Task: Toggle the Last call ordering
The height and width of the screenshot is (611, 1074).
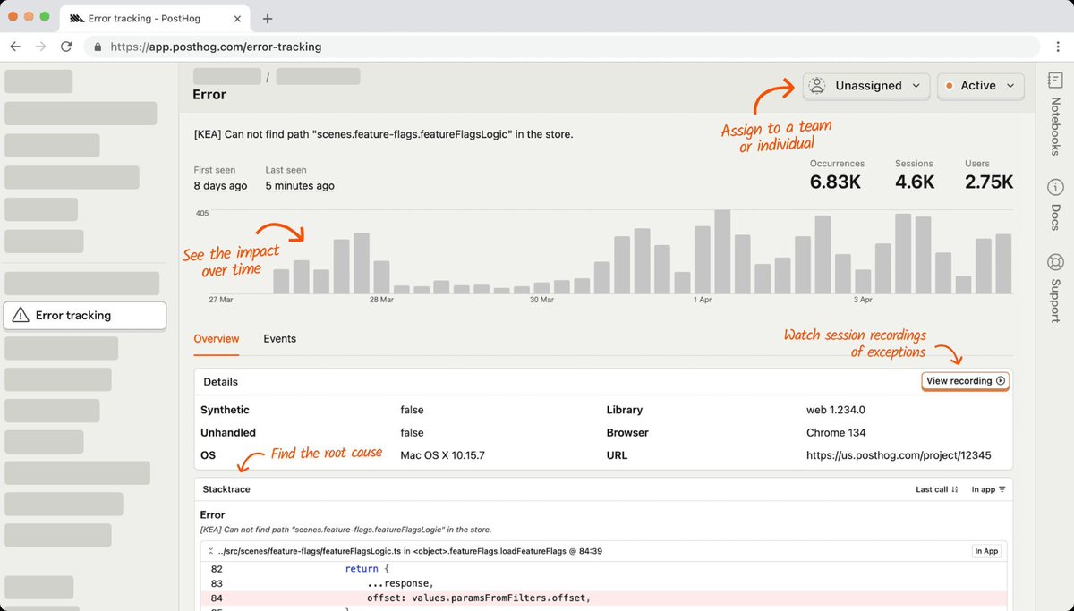Action: tap(937, 489)
